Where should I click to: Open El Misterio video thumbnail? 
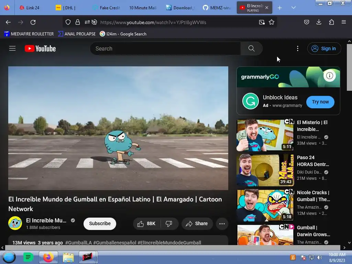(265, 135)
